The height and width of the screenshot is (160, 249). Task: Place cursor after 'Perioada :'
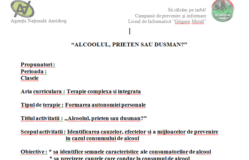pyautogui.click(x=48, y=71)
